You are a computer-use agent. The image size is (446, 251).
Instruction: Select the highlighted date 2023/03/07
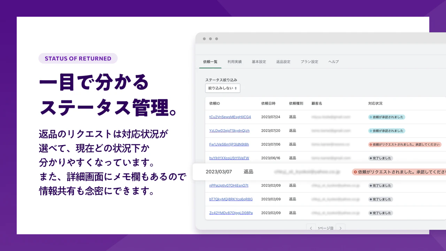(219, 172)
